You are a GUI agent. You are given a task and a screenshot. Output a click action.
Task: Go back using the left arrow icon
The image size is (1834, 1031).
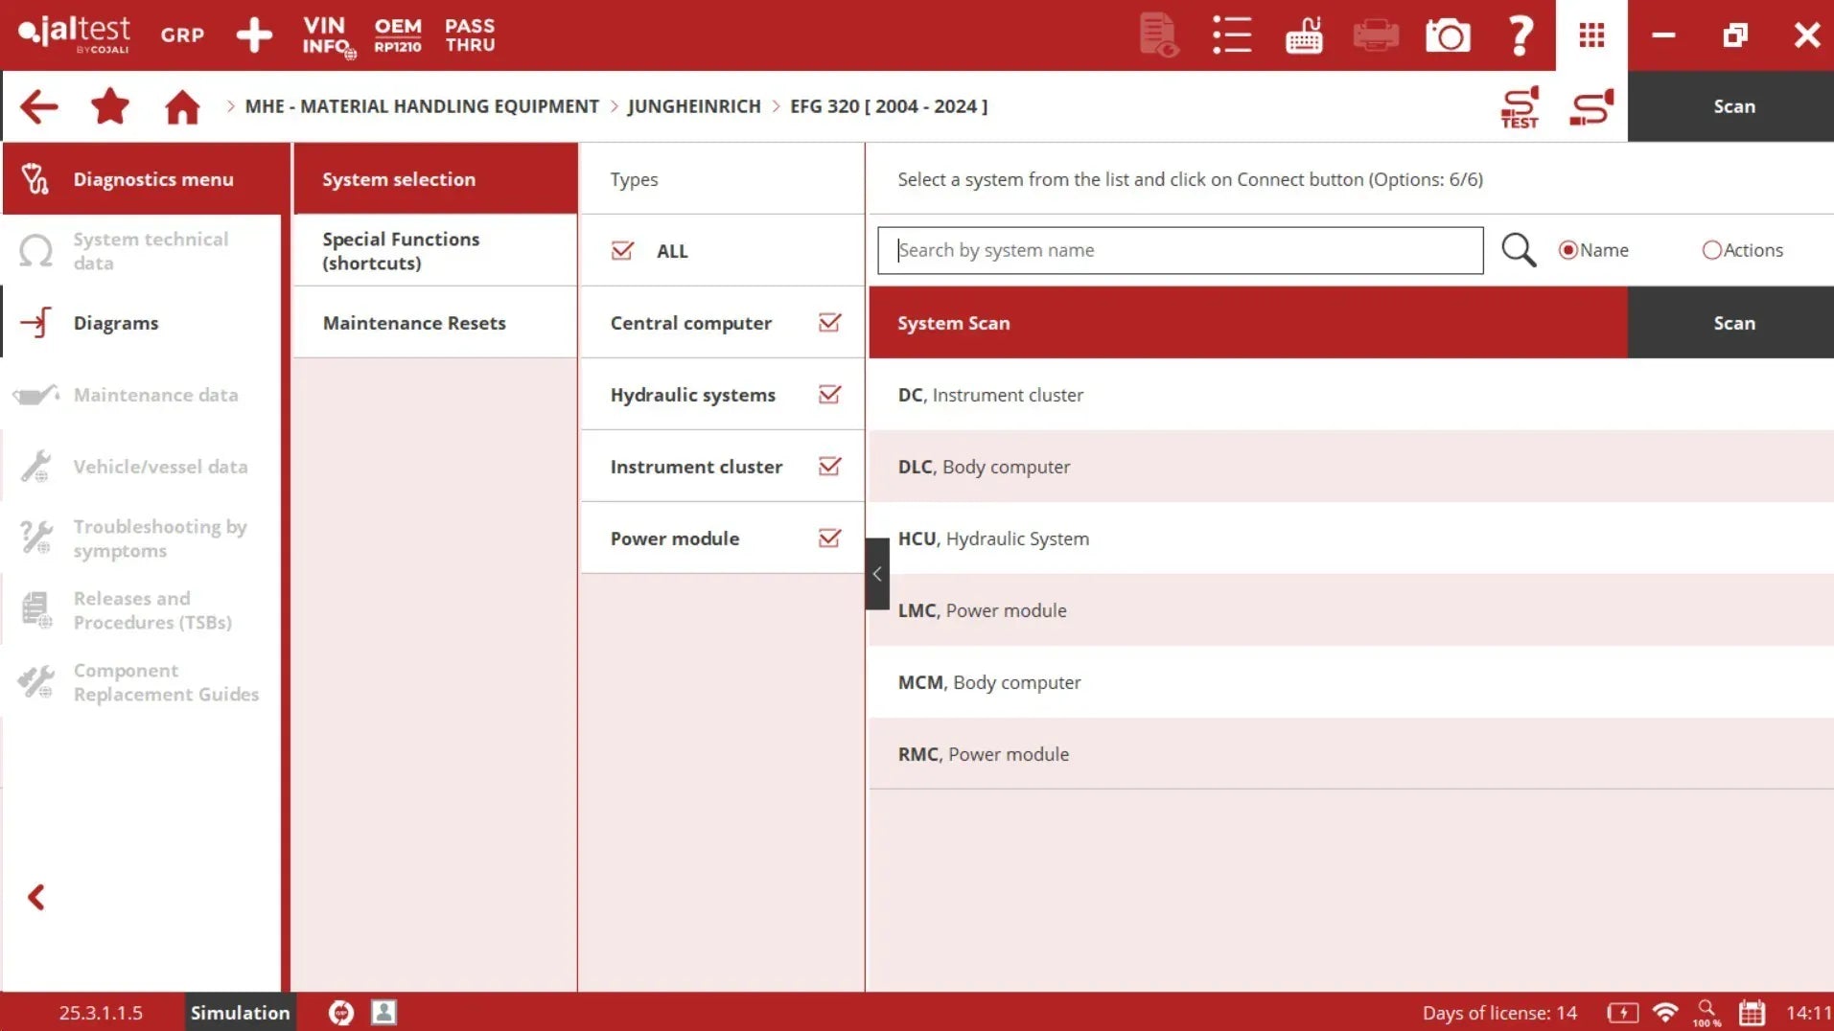click(x=39, y=106)
